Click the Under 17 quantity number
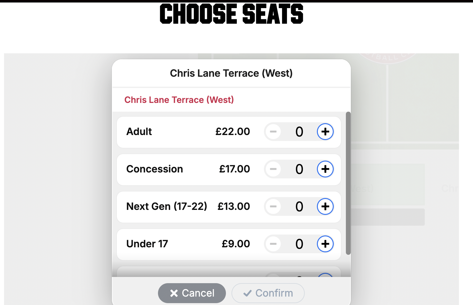473x305 pixels. (299, 244)
